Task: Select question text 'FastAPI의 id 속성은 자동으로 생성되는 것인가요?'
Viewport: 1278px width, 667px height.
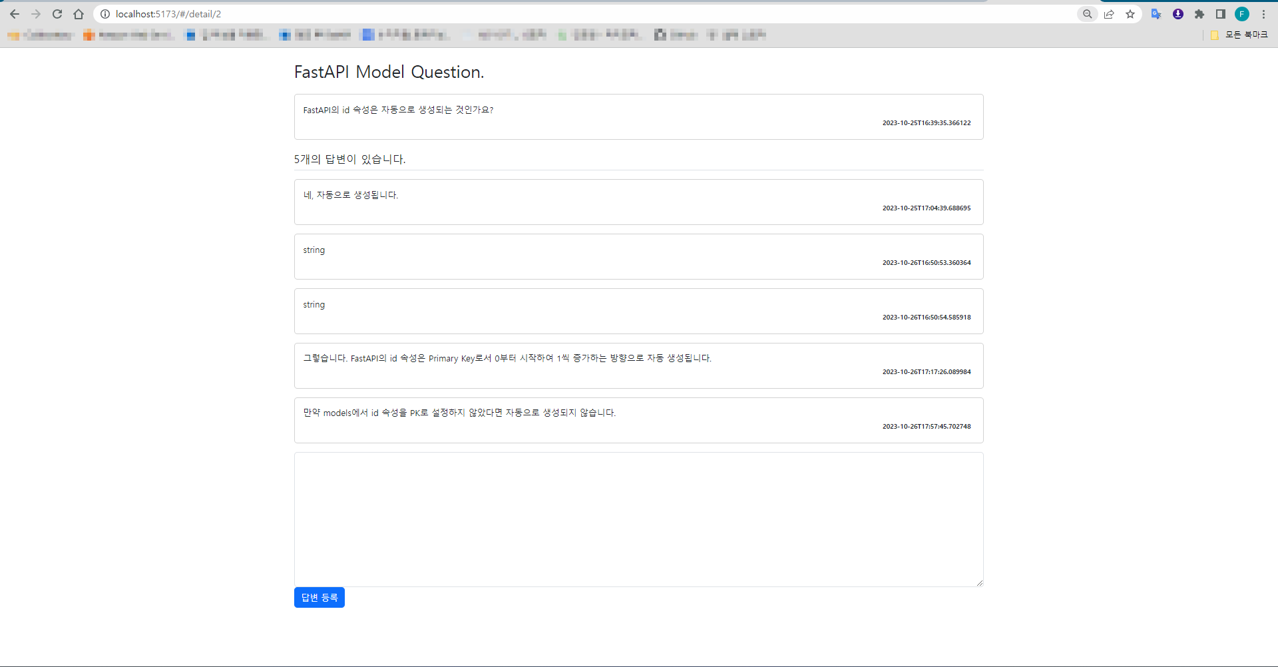Action: pyautogui.click(x=398, y=110)
